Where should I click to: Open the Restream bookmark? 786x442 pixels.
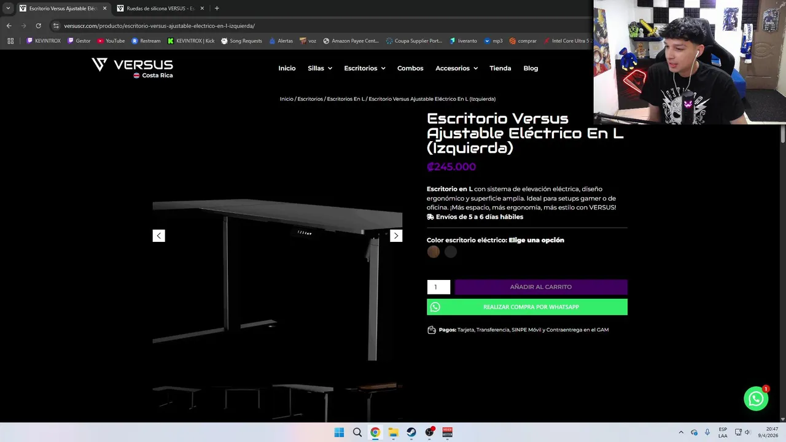pos(146,41)
